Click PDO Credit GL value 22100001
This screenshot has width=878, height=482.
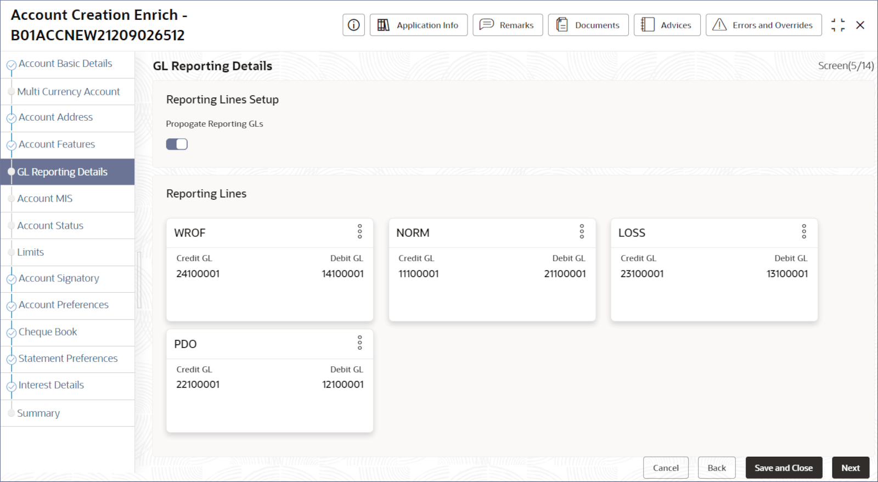(198, 384)
